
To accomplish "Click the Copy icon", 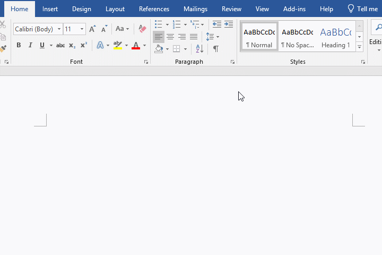I will pyautogui.click(x=3, y=37).
